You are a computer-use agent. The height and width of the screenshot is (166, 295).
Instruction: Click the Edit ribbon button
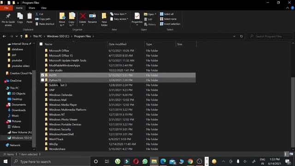(148, 19)
